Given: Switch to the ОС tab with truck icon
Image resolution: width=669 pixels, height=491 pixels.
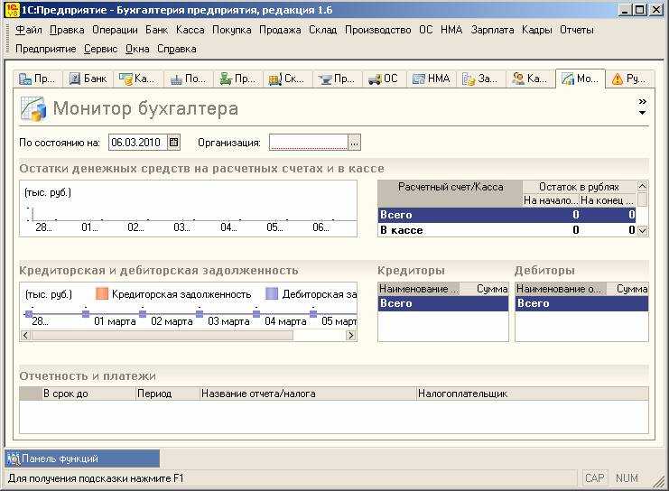Looking at the screenshot, I should tap(383, 79).
